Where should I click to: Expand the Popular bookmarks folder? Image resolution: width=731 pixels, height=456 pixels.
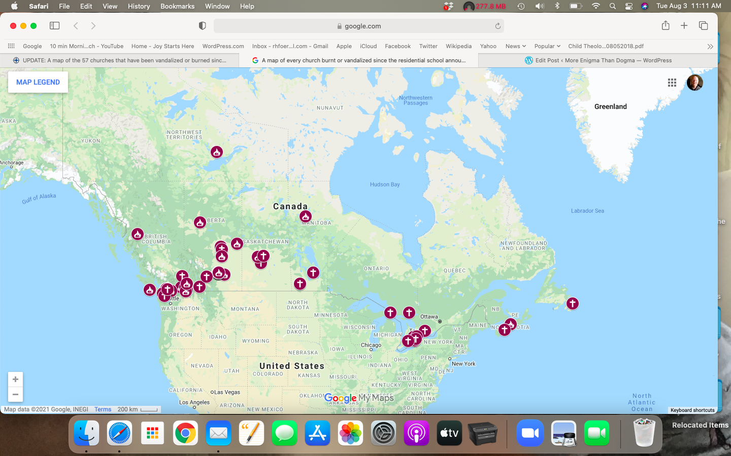(547, 46)
